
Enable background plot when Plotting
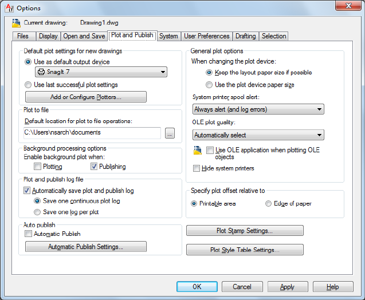coord(38,167)
